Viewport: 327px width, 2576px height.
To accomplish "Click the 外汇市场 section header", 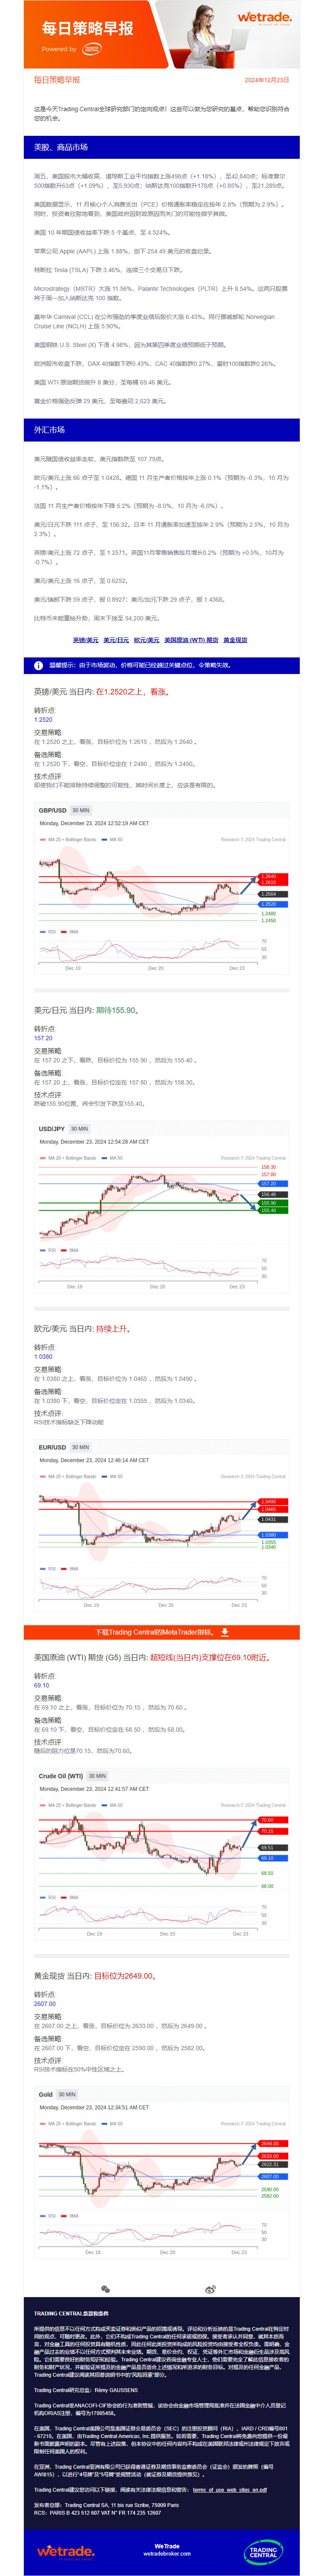I will (162, 430).
